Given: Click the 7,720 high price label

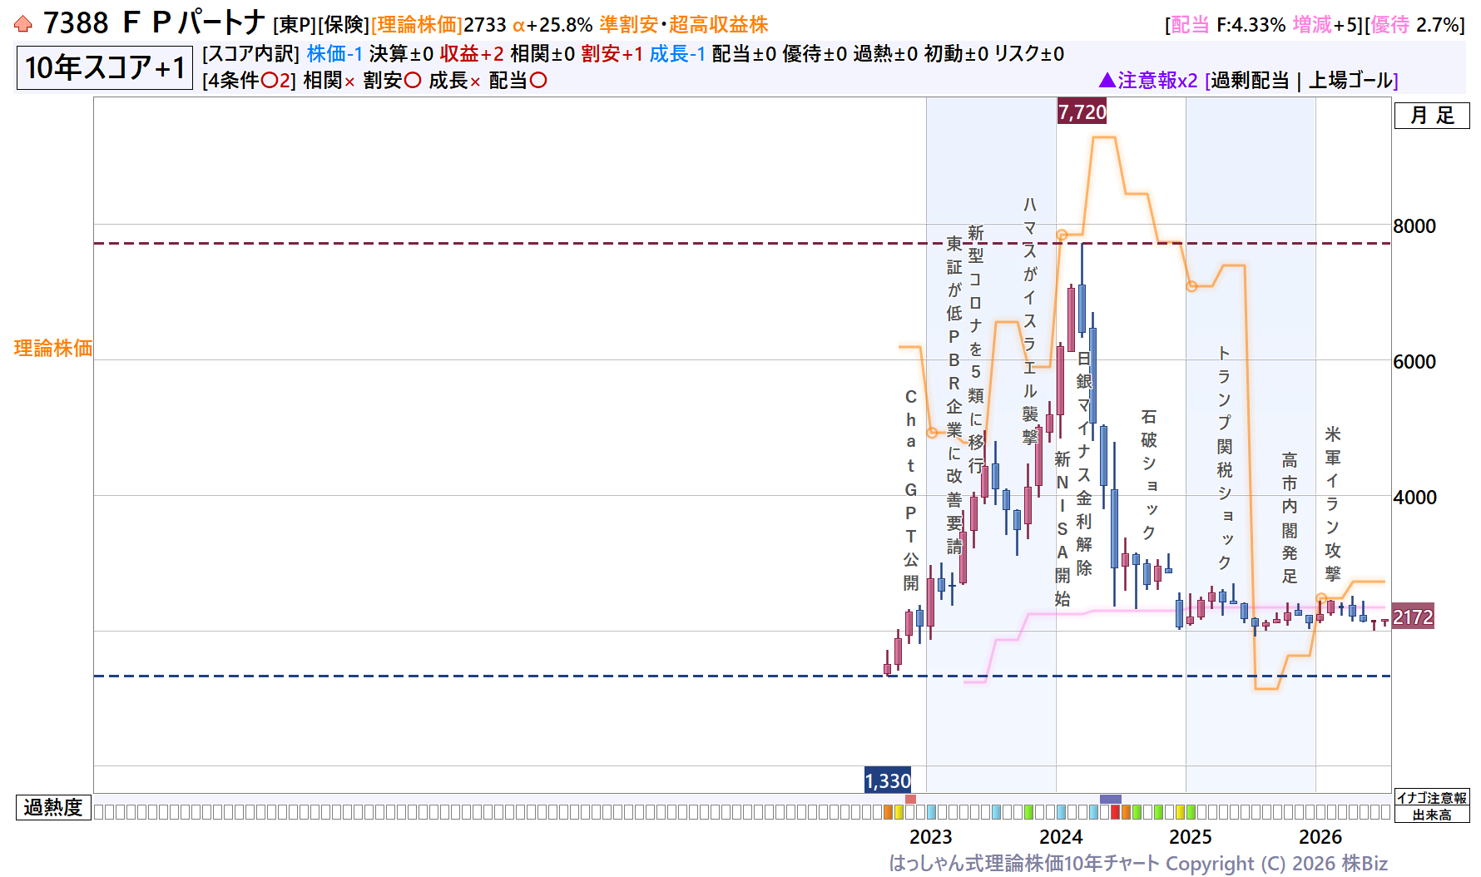Looking at the screenshot, I should (x=1082, y=111).
